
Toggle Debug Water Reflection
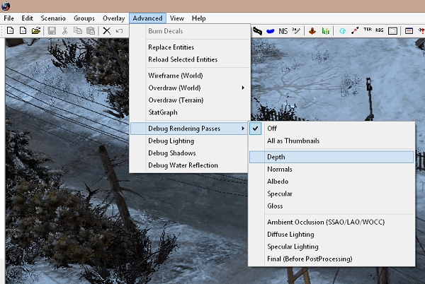coord(189,165)
